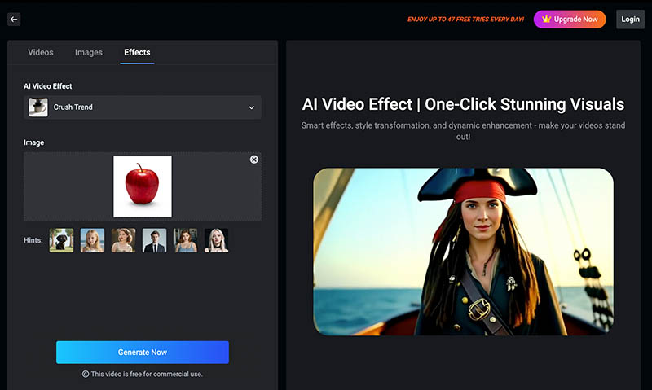Select the red-haired woman hint thumbnail
Image resolution: width=652 pixels, height=390 pixels.
coord(185,240)
